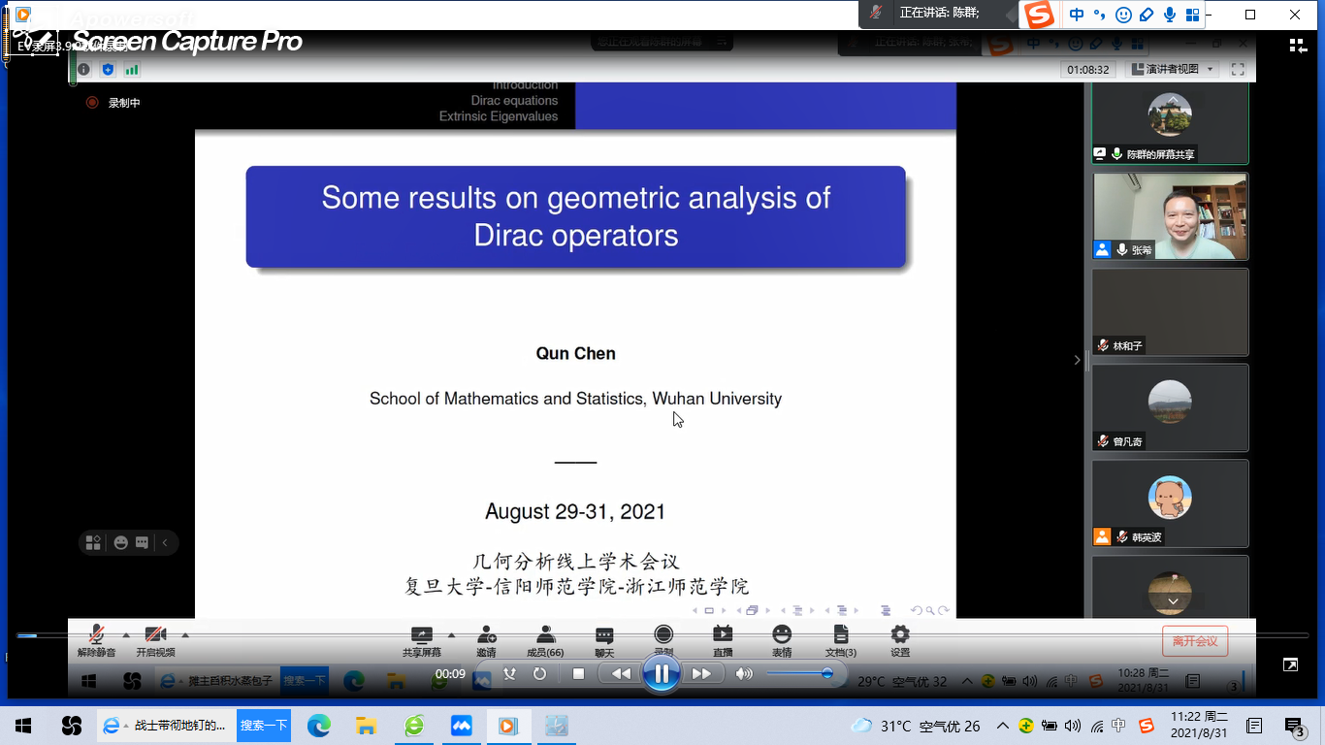Turn on video camera in meeting toolbar
This screenshot has width=1325, height=745.
click(155, 640)
